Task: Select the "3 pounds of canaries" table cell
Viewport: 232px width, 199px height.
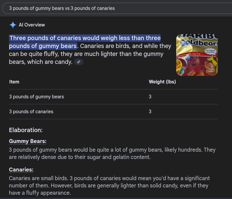Action: point(31,112)
